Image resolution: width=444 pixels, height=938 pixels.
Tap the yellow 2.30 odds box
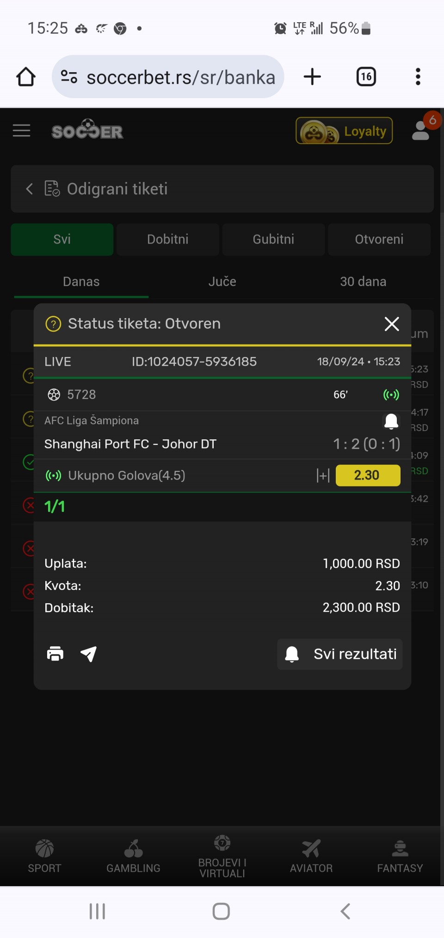[x=368, y=475]
